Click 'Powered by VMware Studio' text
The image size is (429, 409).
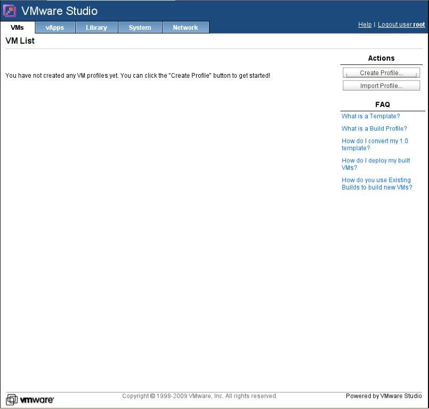coord(384,396)
